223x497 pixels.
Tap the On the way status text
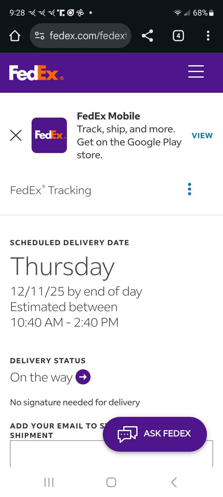41,377
